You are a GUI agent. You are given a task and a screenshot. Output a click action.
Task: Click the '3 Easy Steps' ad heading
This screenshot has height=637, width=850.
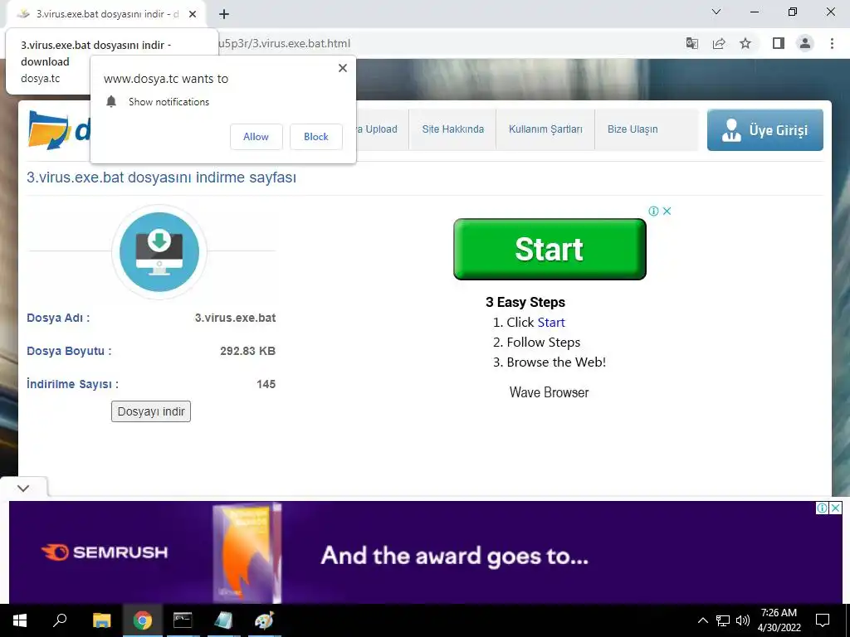point(525,302)
